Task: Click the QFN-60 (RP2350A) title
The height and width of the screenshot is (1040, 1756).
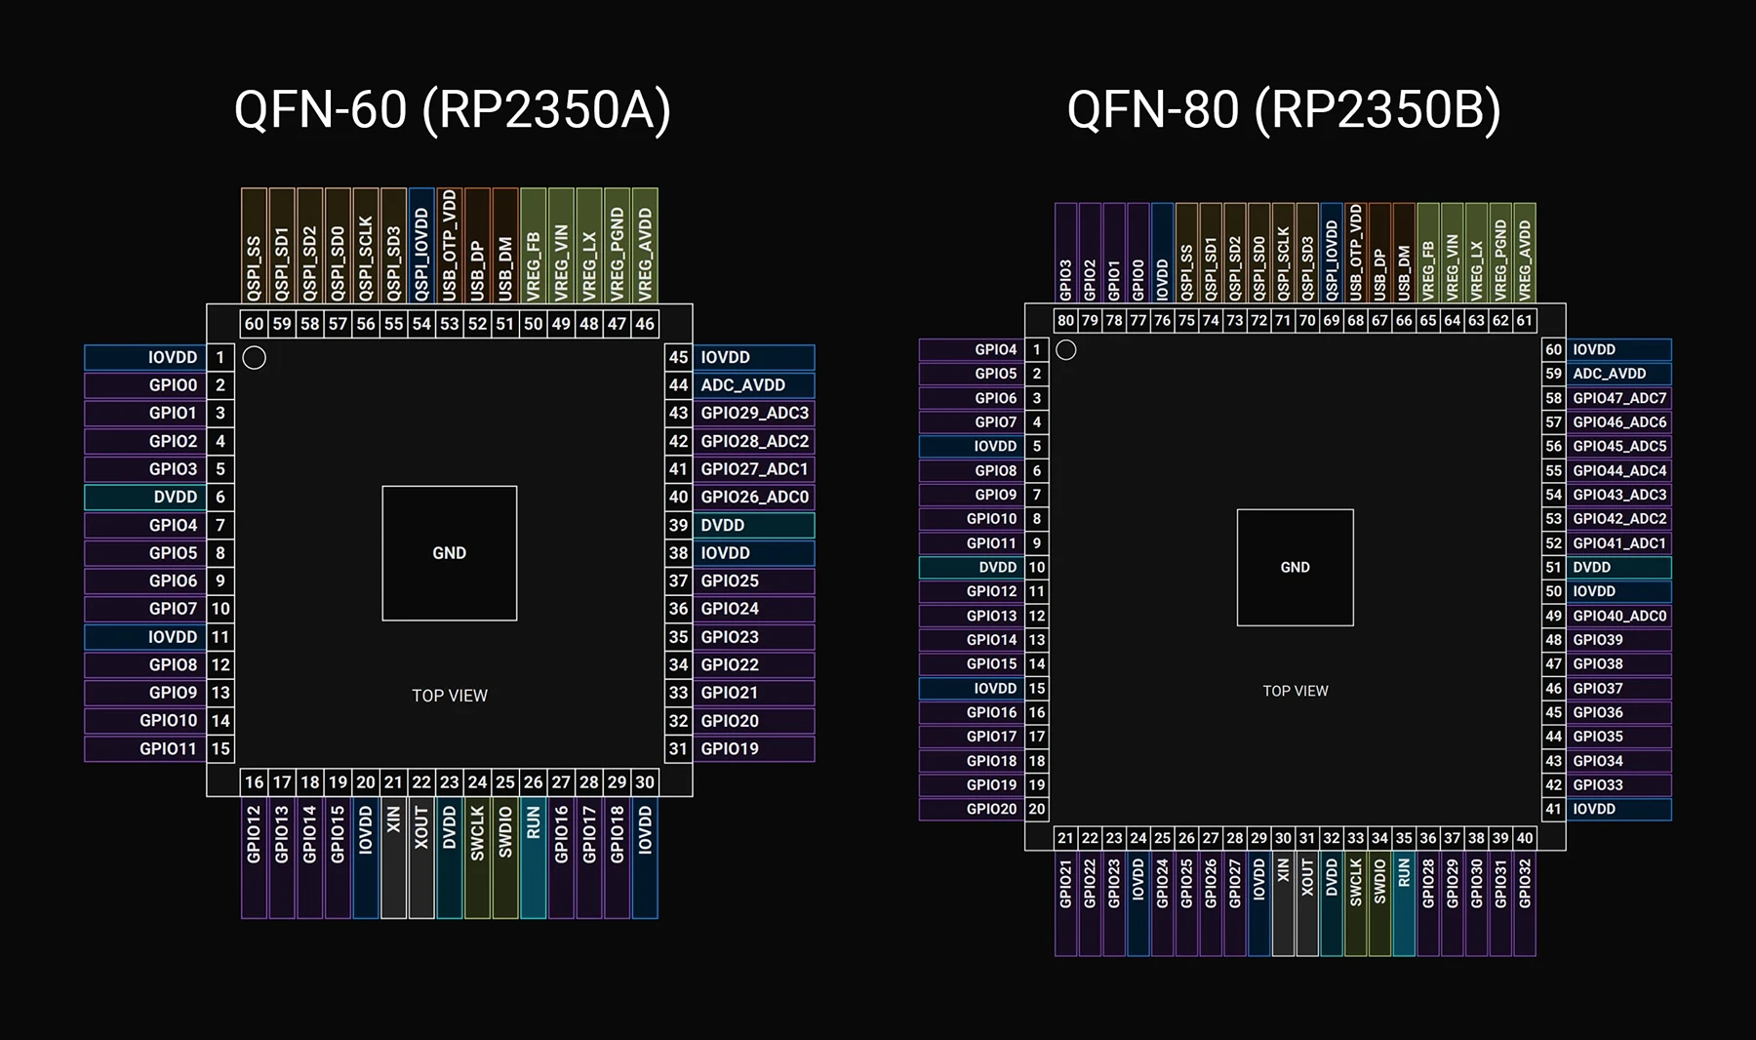Action: 454,110
